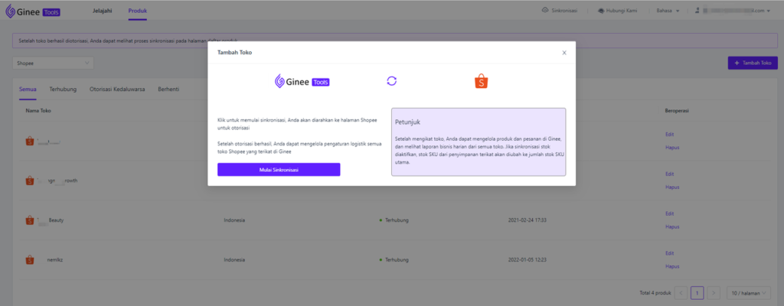Switch to the Otorisasi Kedaluwarsa tab

coord(117,89)
